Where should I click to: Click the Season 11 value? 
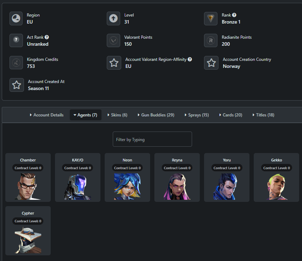[38, 88]
